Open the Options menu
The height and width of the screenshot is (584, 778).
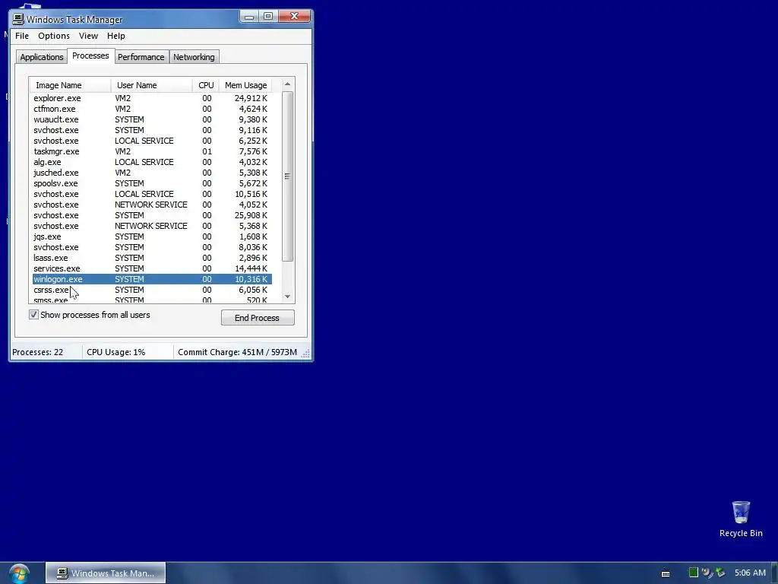click(54, 36)
